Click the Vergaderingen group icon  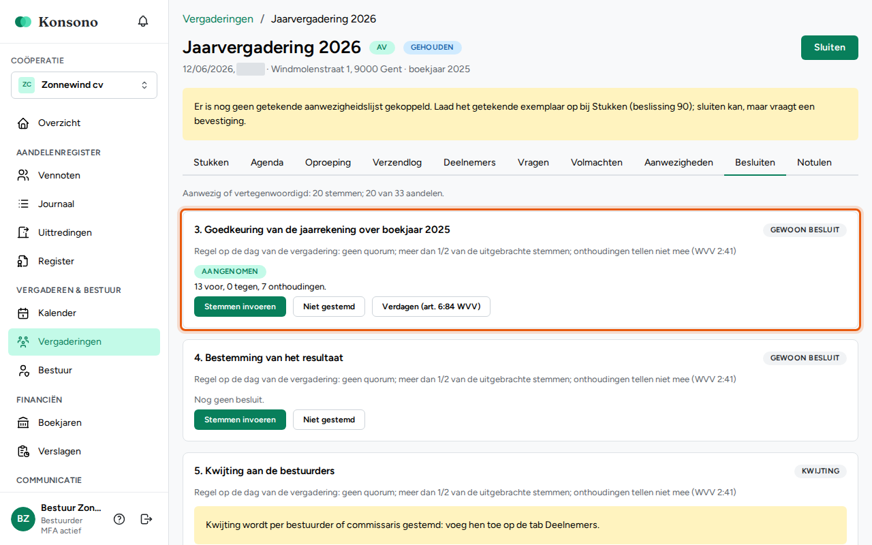23,342
